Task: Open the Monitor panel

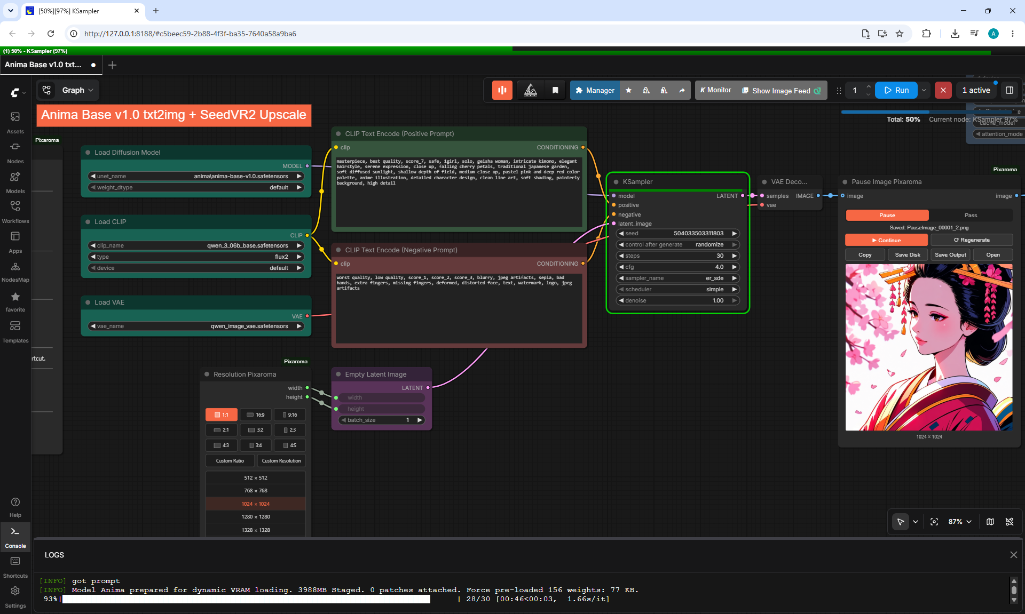Action: point(715,90)
